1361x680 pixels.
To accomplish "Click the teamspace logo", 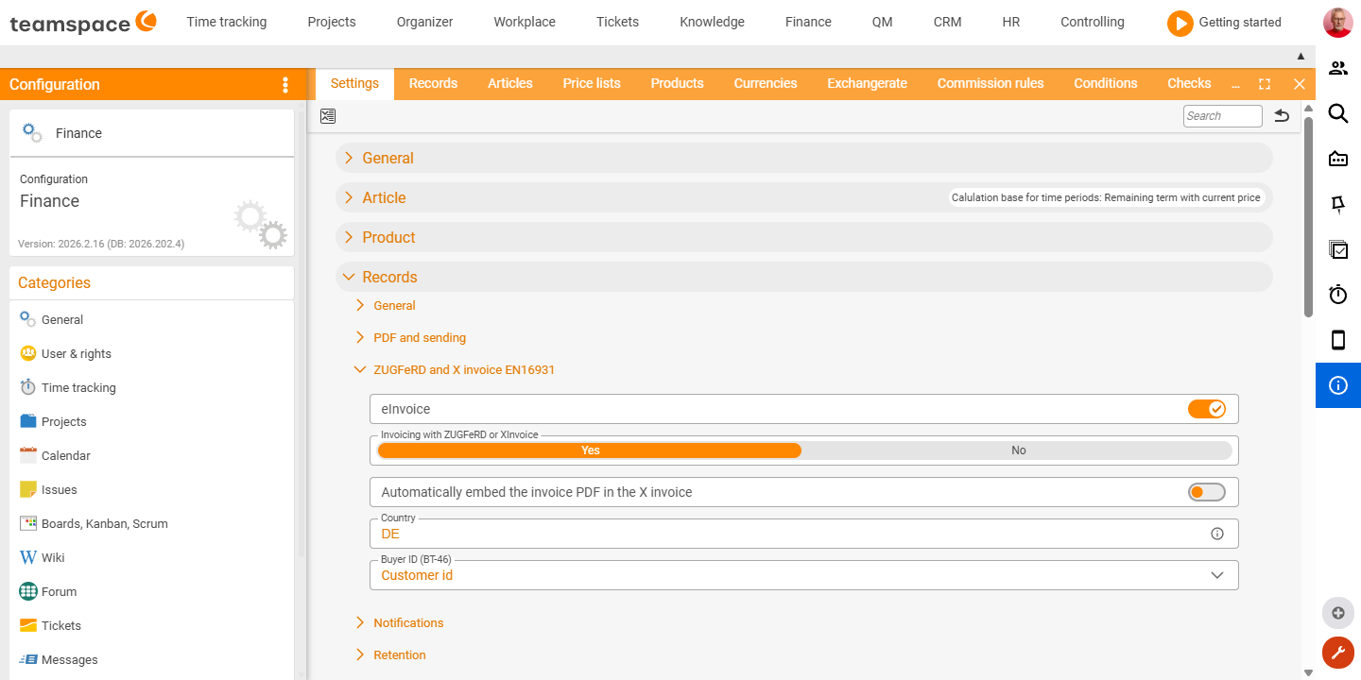I will 83,23.
